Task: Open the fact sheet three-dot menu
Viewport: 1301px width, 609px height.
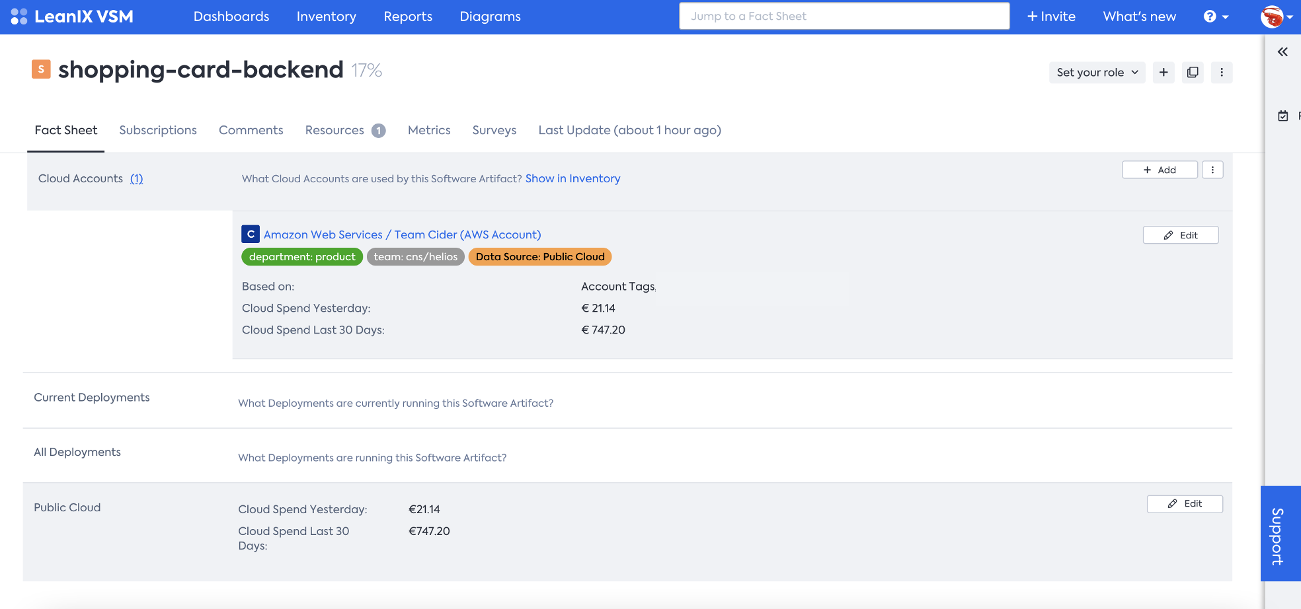Action: click(x=1222, y=73)
